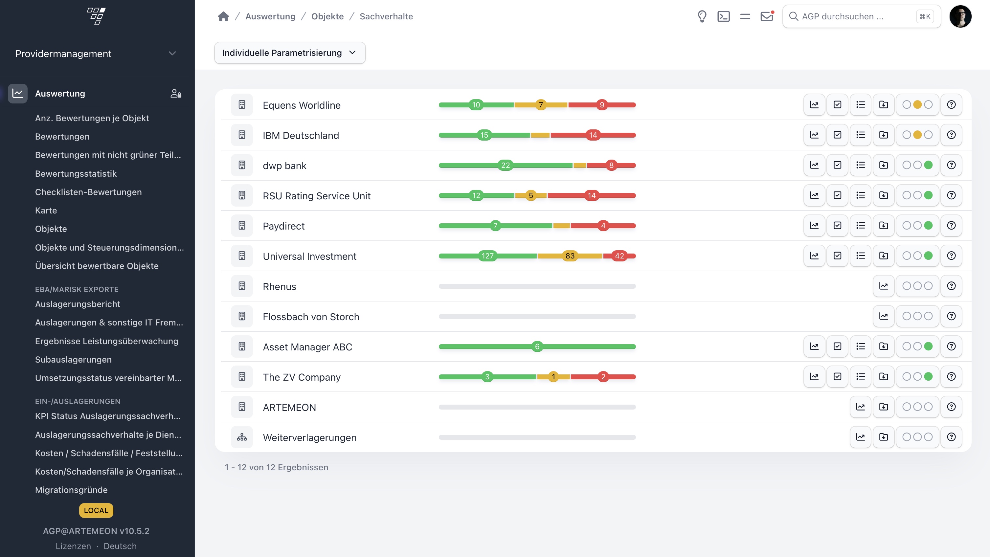Select Auslagerungsbericht sidebar item
The height and width of the screenshot is (557, 990).
pyautogui.click(x=78, y=304)
